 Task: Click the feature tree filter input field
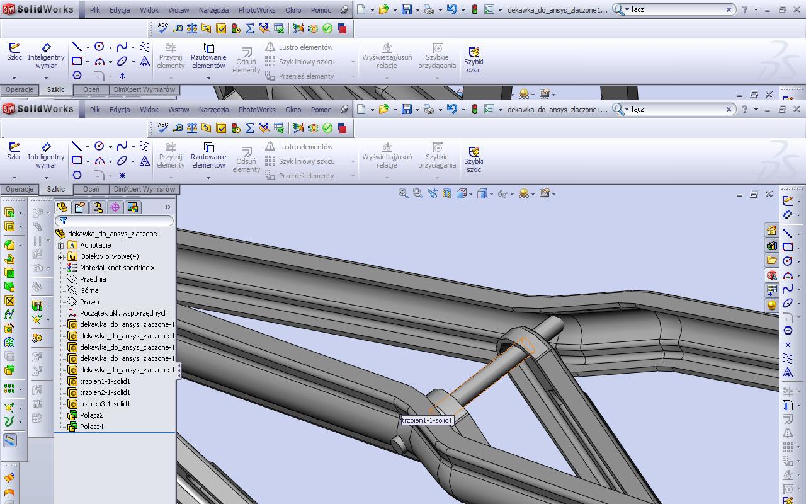(114, 220)
